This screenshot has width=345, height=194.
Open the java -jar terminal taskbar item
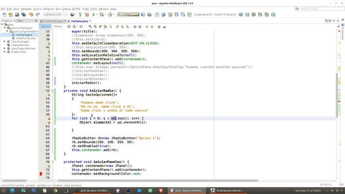click(x=92, y=190)
